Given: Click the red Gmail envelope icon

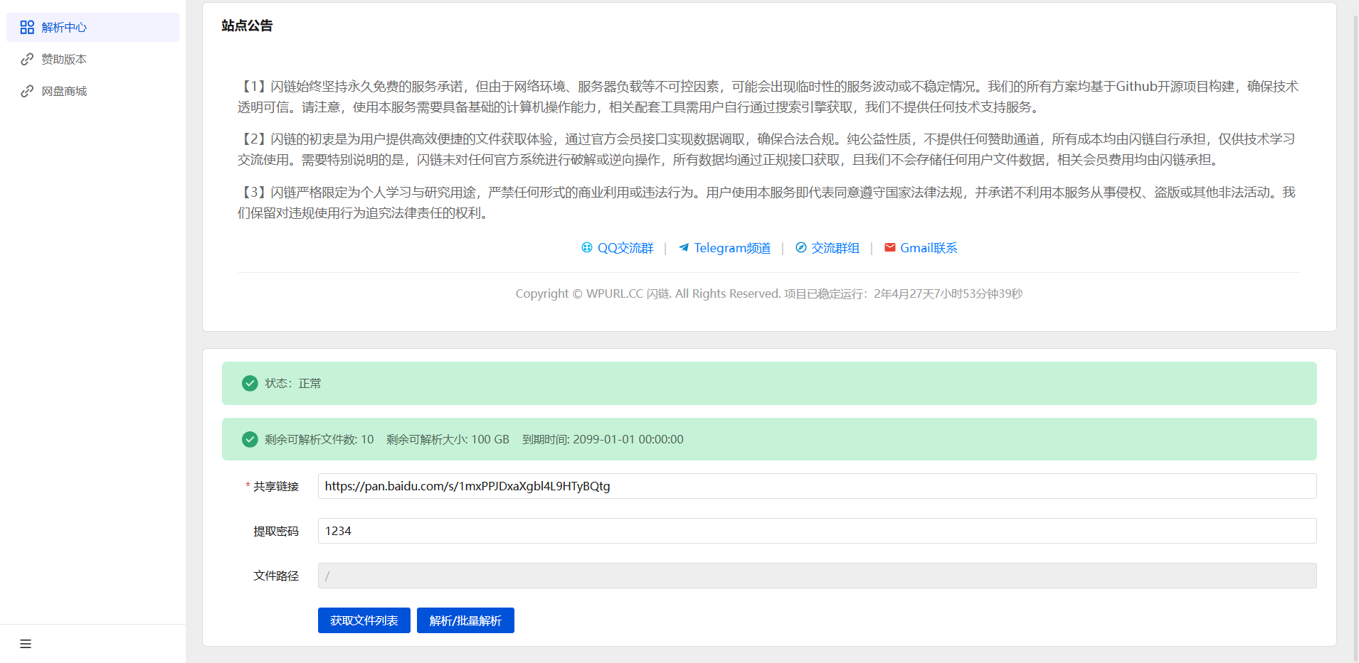Looking at the screenshot, I should point(889,247).
